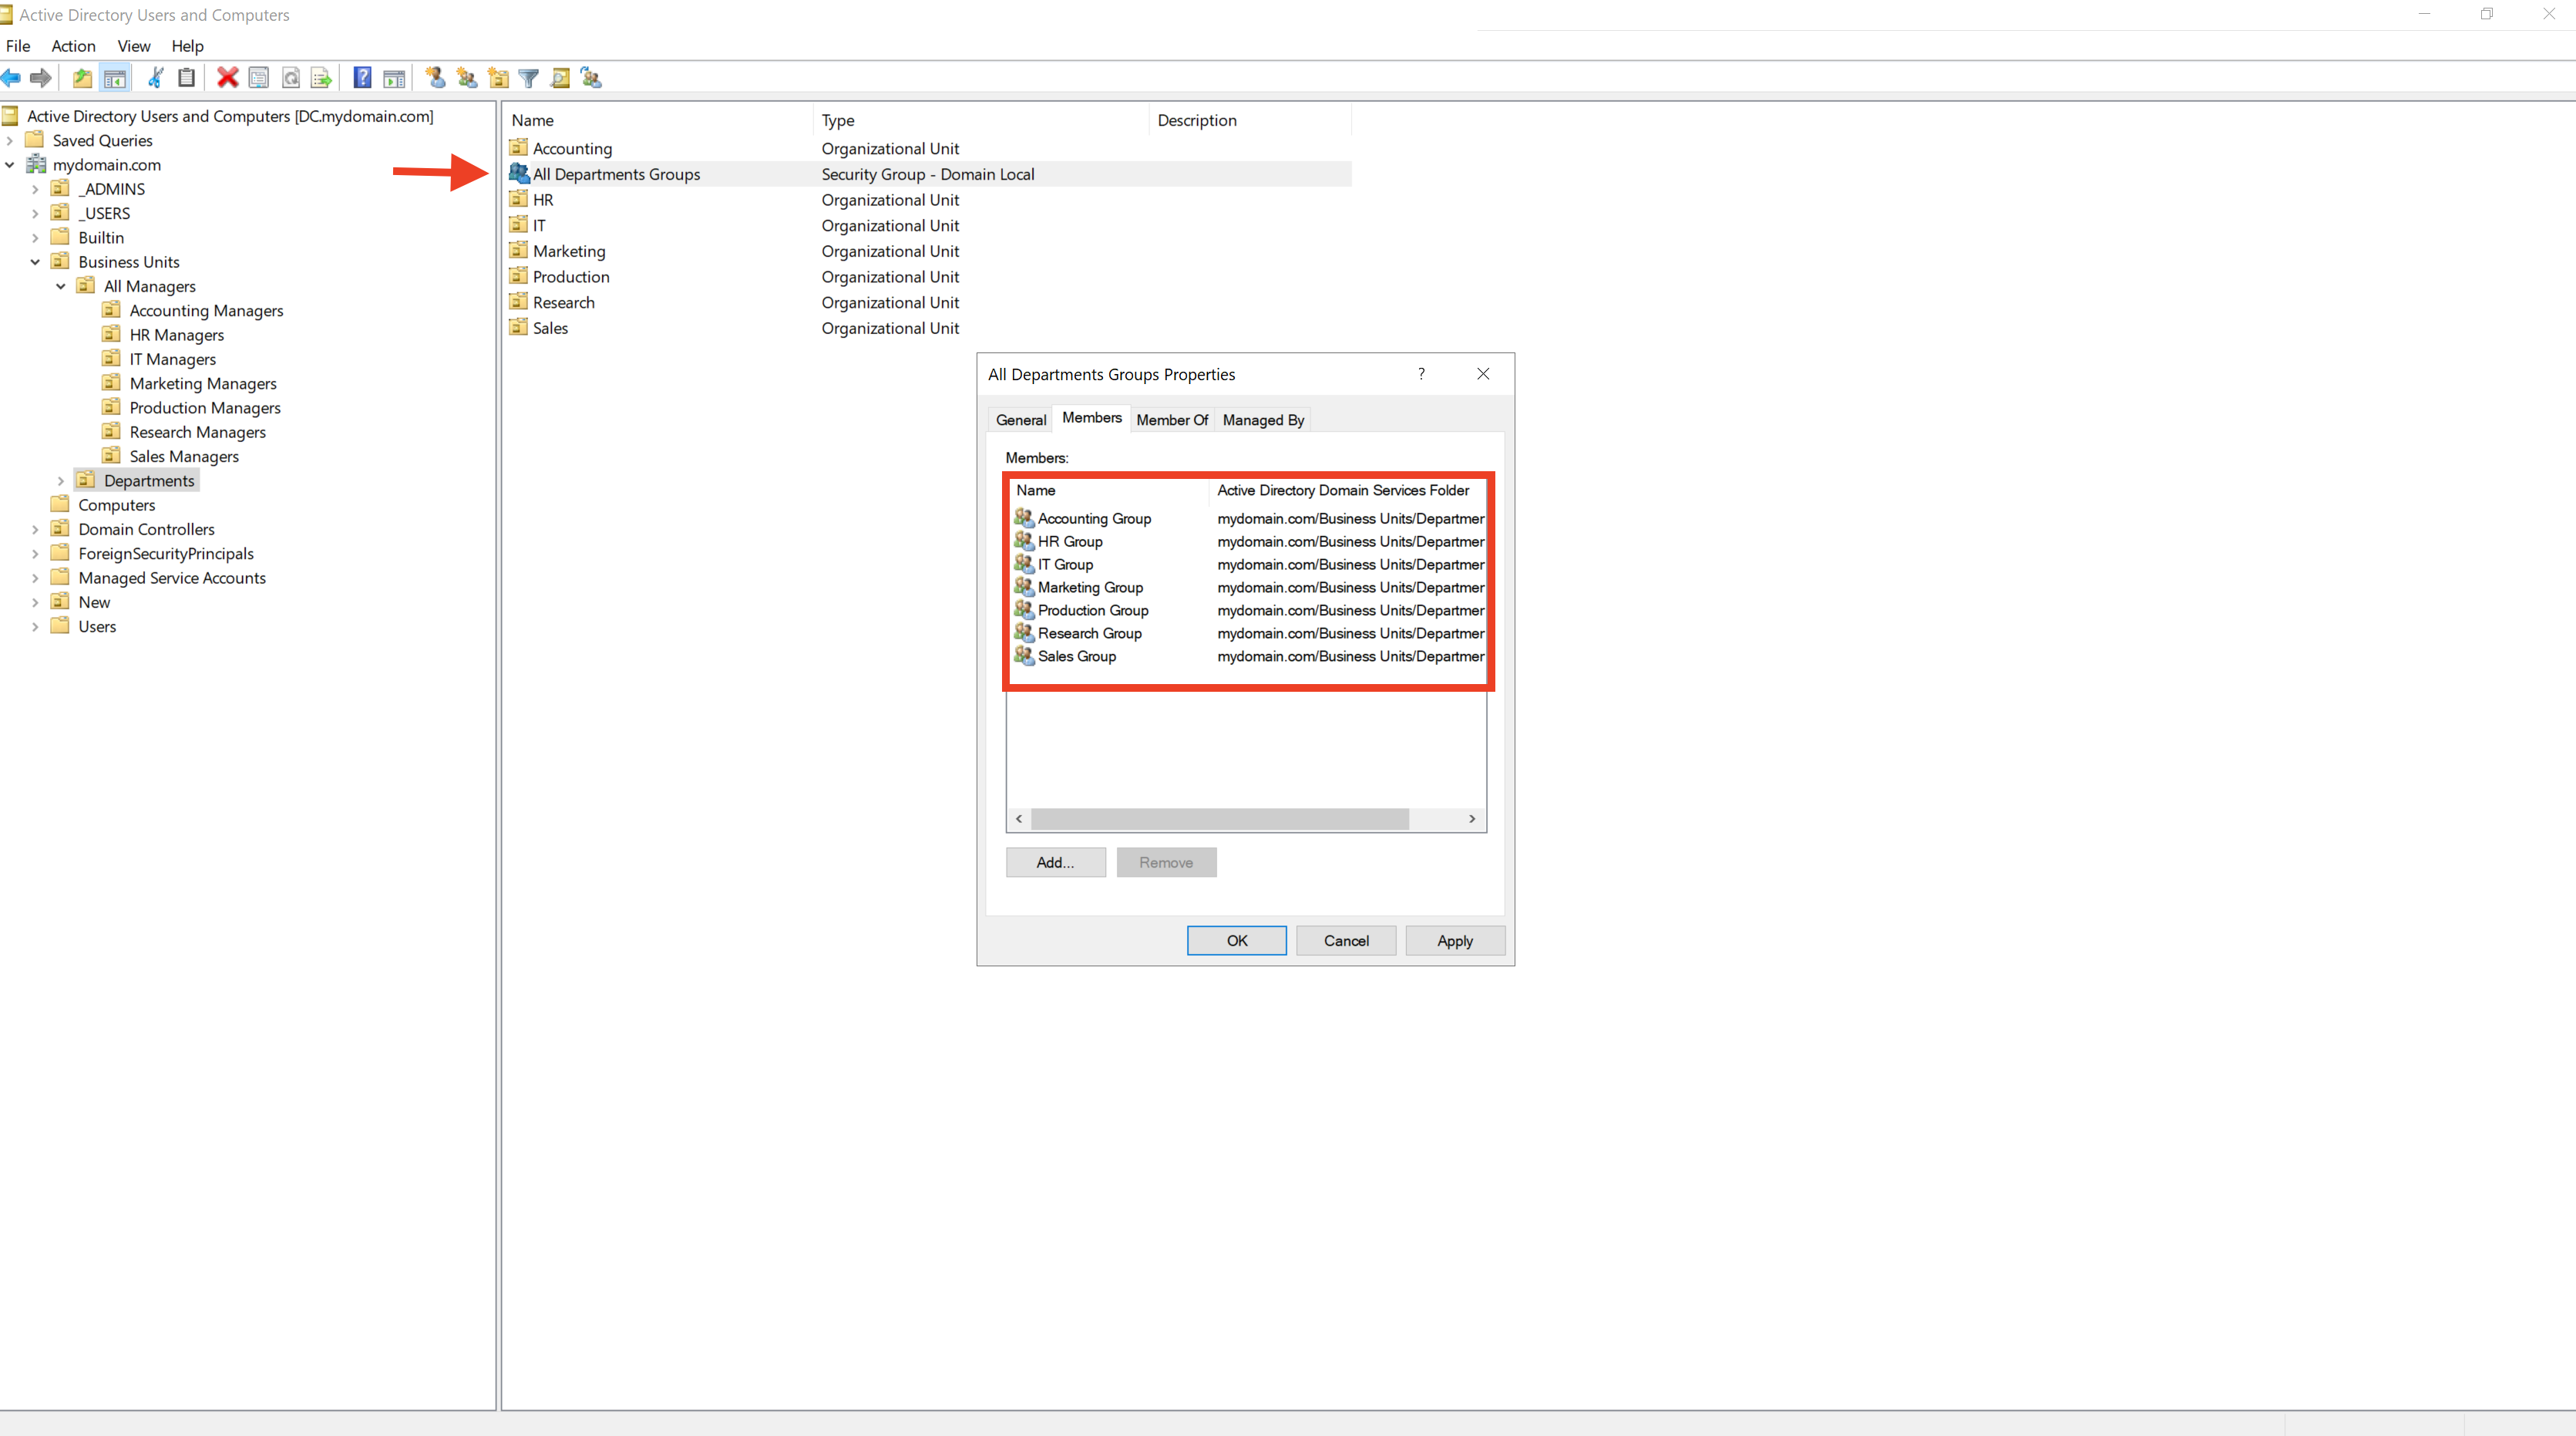2576x1436 pixels.
Task: Select Marketing Group in members list
Action: coord(1090,588)
